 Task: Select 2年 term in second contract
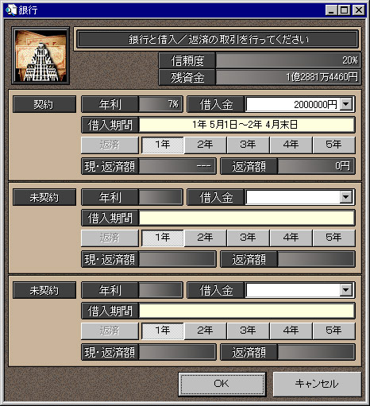click(205, 238)
